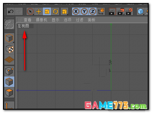
Task: Click the Enable Axis icon
Action: tap(9, 106)
